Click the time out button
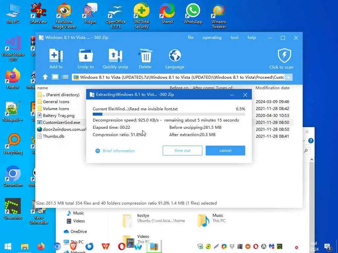Viewport: 338px width, 253px height. pyautogui.click(x=182, y=150)
